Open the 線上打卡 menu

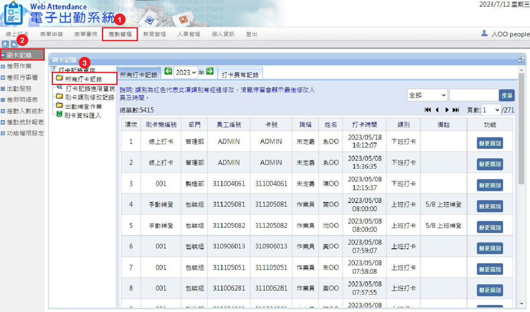pos(17,34)
